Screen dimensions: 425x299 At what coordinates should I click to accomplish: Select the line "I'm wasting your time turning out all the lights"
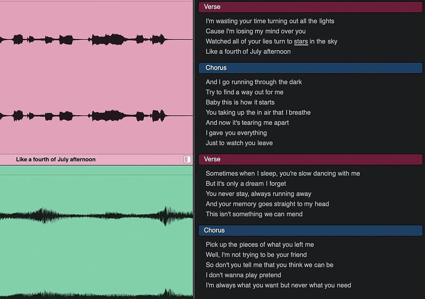tap(270, 21)
